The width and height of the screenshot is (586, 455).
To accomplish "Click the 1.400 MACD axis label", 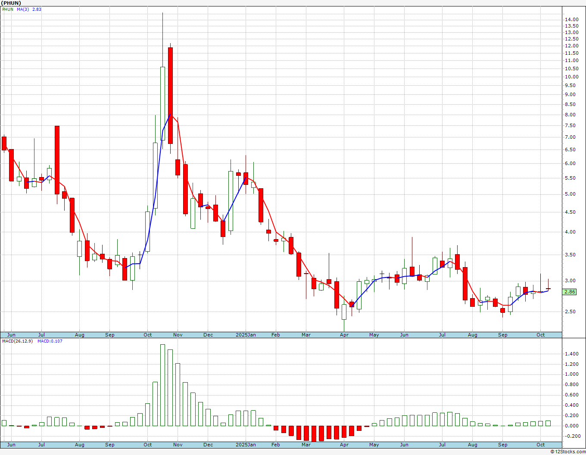I will (x=572, y=354).
